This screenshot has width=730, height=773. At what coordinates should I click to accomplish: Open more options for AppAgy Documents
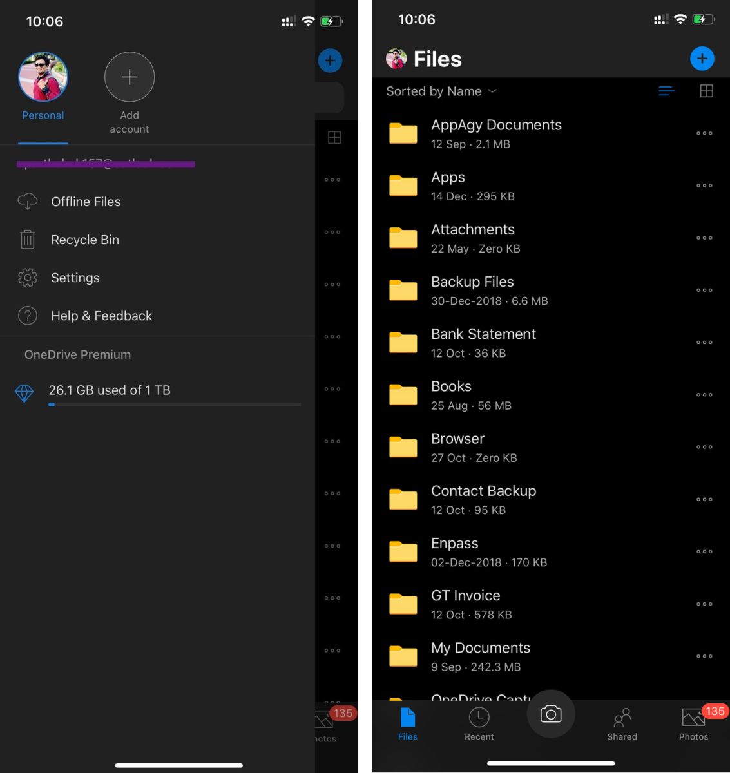pos(704,133)
